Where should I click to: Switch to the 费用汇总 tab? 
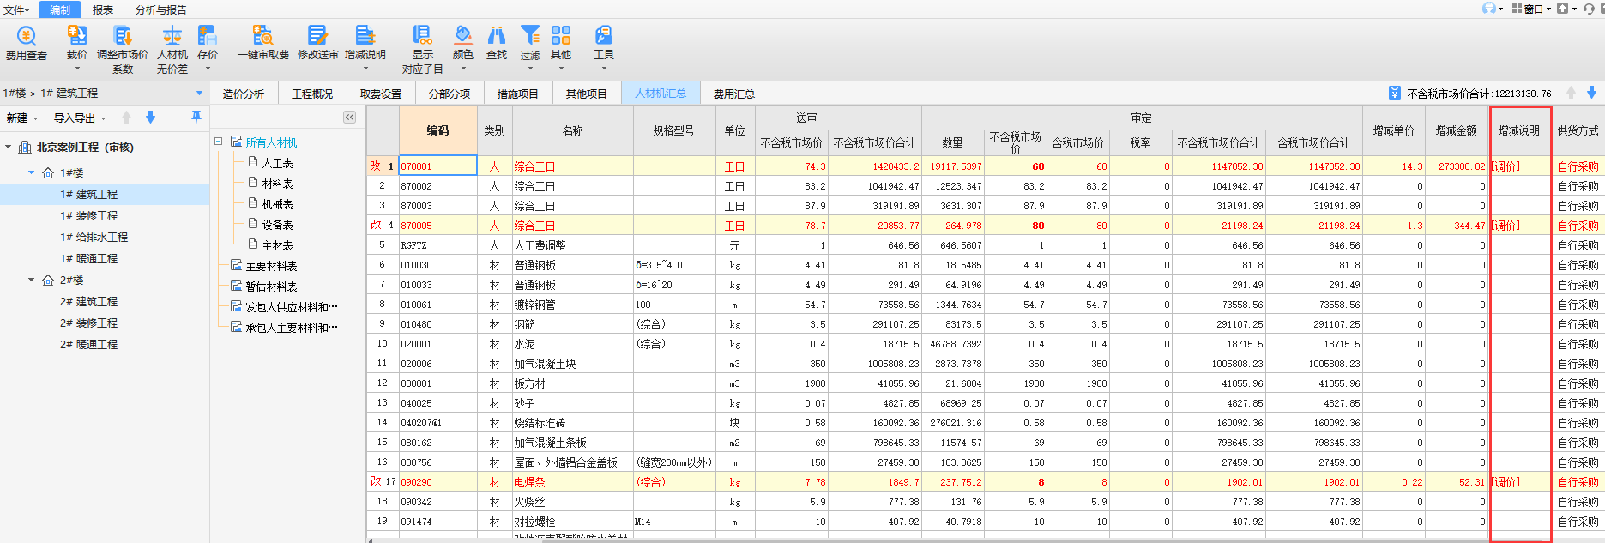(x=733, y=94)
